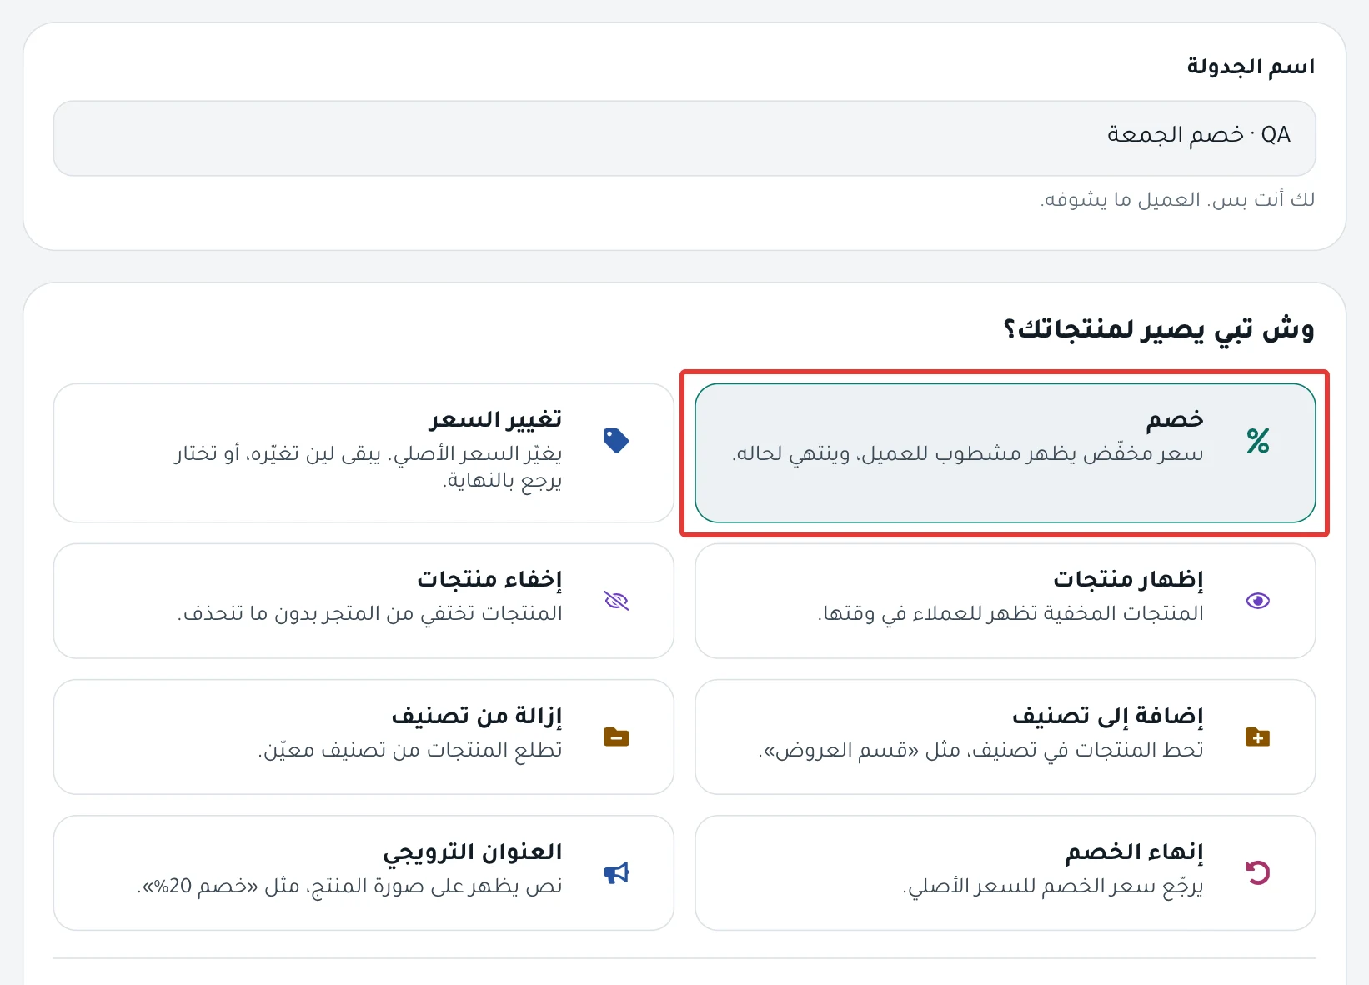The image size is (1369, 985).
Task: Click the helper text لك أنت بس. العميل ما يشوفه
Action: (1177, 200)
